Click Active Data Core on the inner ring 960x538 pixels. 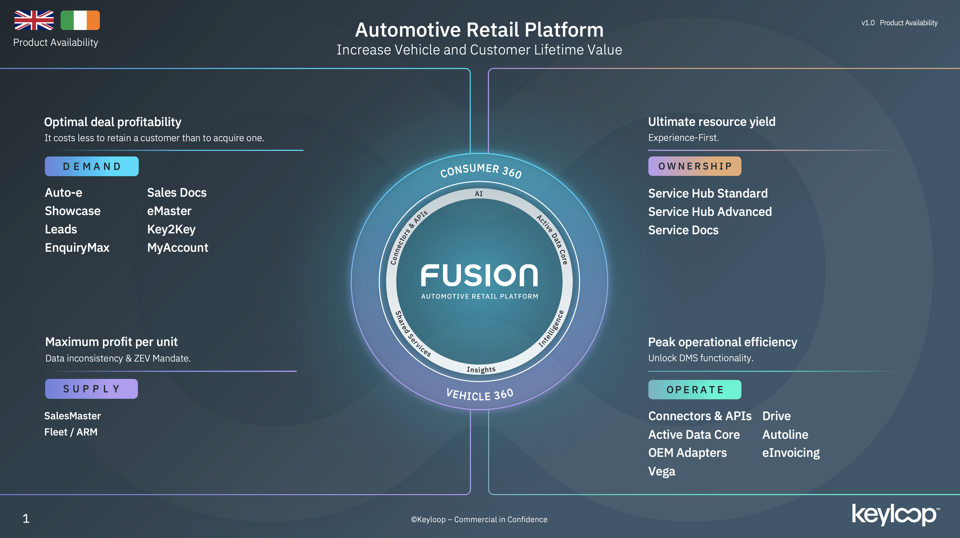pyautogui.click(x=552, y=239)
